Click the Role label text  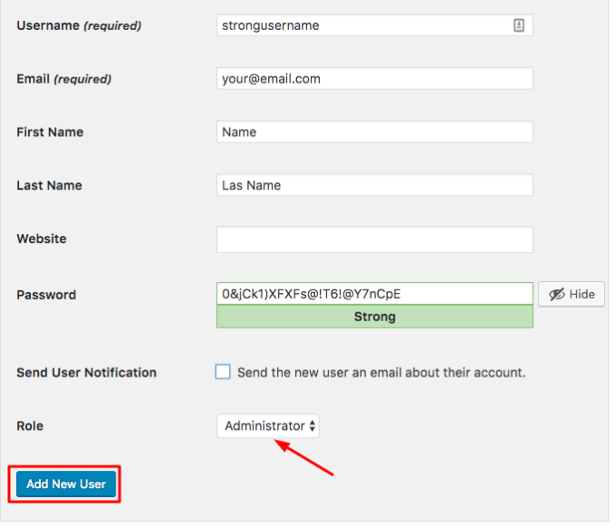click(30, 426)
